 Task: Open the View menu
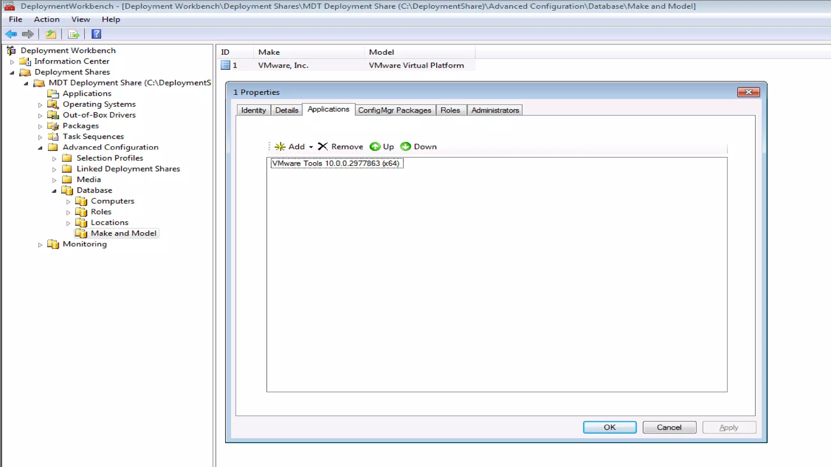[x=80, y=19]
